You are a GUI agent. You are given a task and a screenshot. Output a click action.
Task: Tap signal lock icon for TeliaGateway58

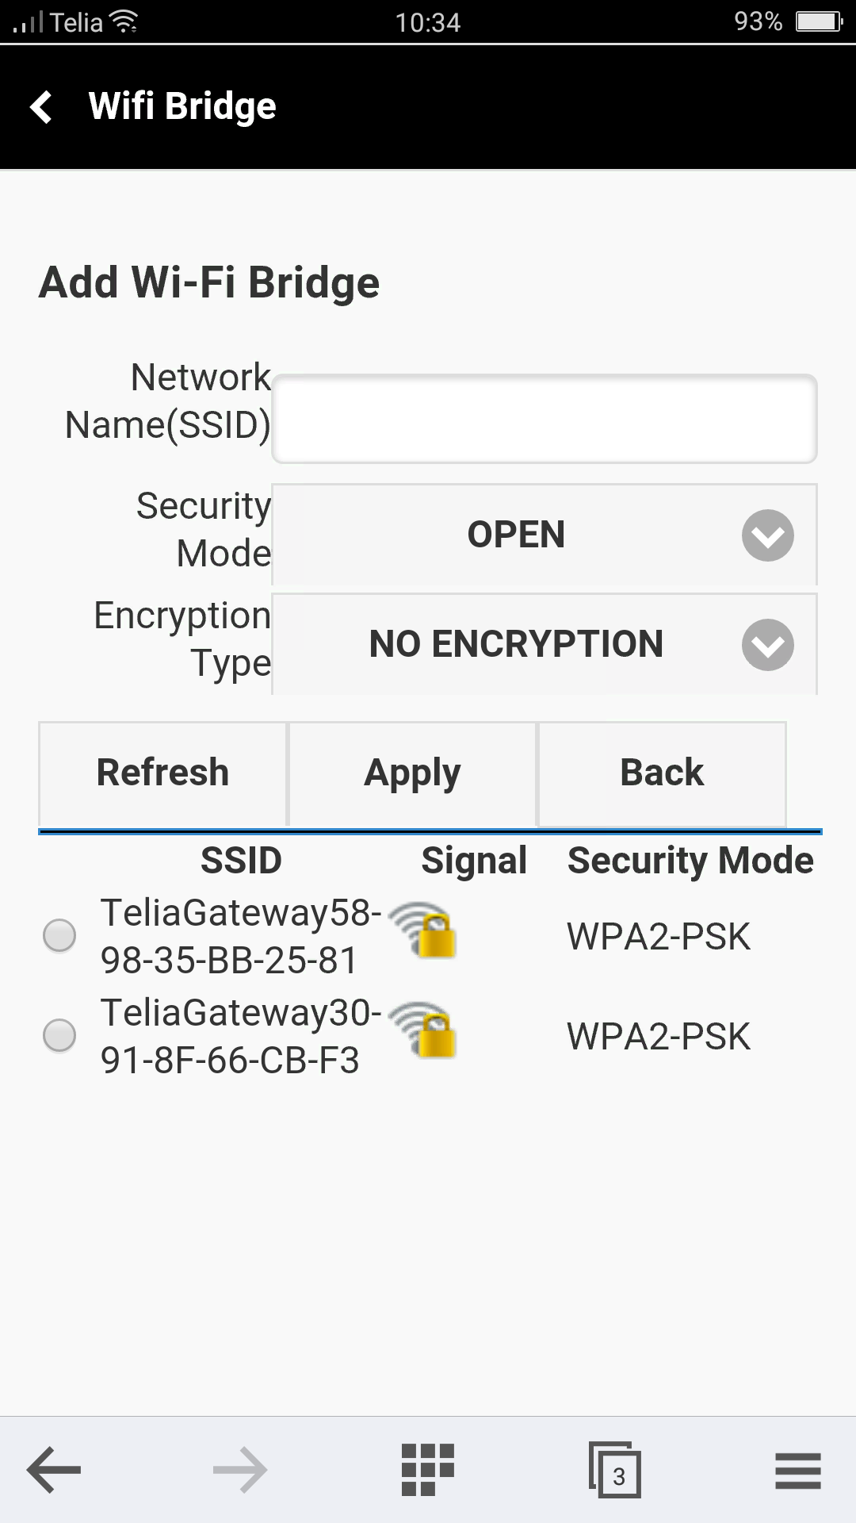click(424, 930)
